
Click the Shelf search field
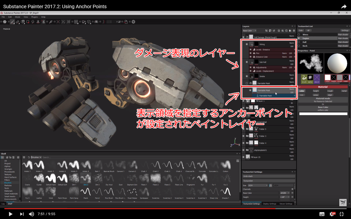(139, 157)
